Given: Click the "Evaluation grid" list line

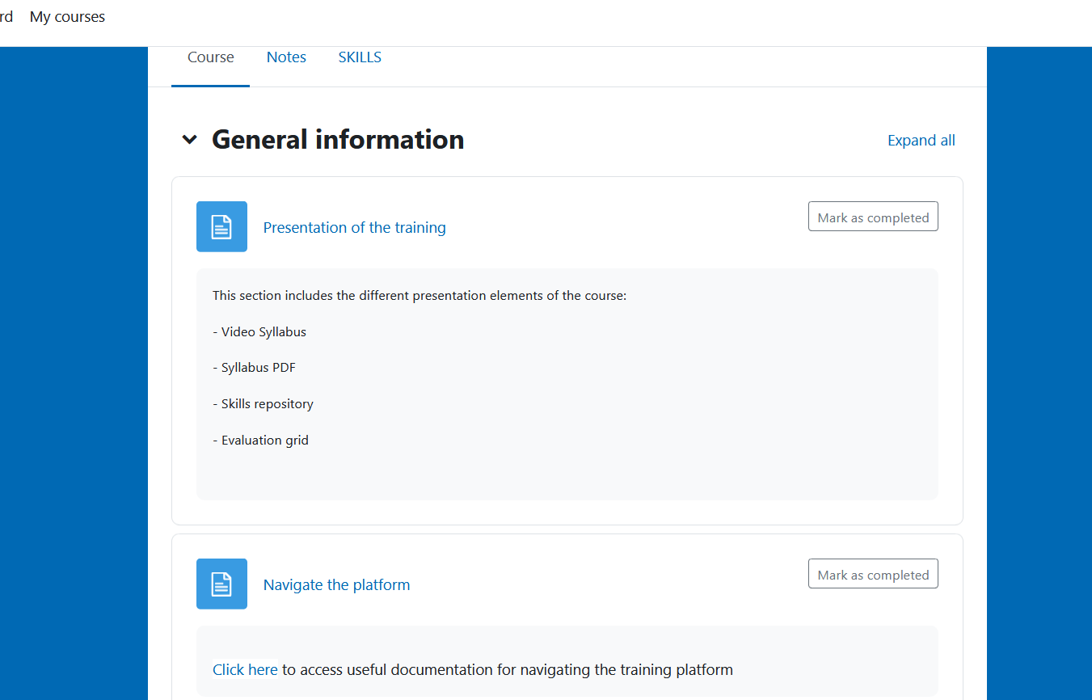Looking at the screenshot, I should coord(260,441).
